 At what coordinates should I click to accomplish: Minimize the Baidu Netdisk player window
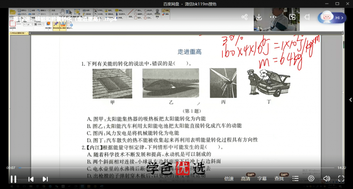(x=327, y=4)
